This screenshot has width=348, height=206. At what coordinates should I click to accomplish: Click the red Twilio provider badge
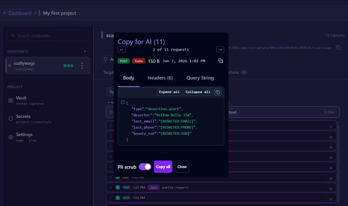point(139,61)
